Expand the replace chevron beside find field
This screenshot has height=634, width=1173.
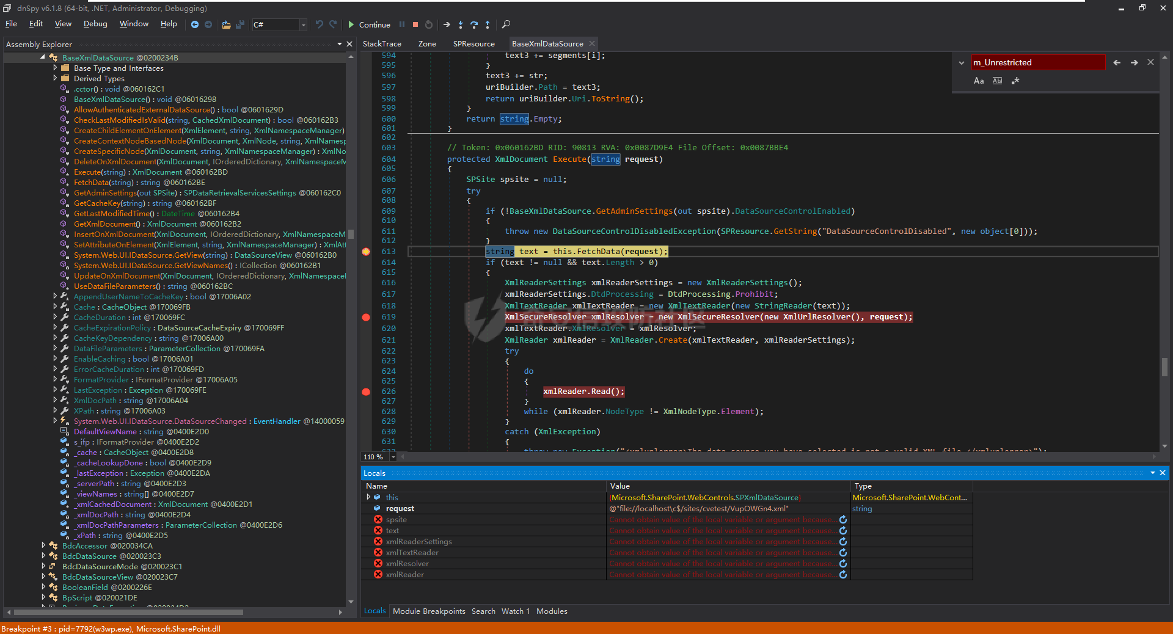pyautogui.click(x=962, y=62)
